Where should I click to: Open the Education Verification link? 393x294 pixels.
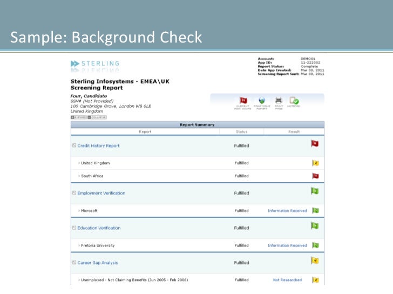tap(99, 228)
